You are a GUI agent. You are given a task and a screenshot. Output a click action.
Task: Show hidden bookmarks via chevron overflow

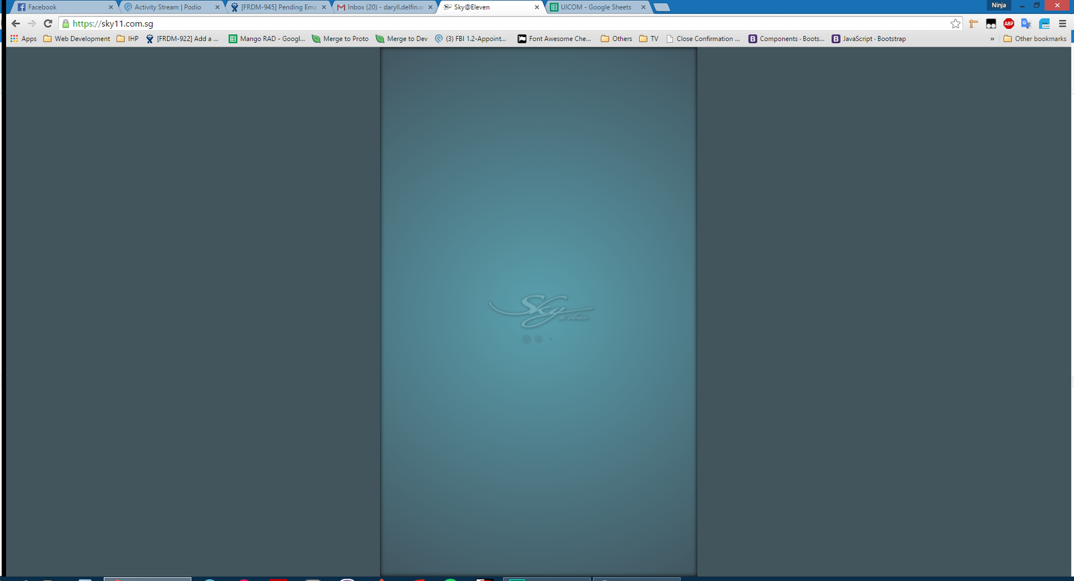click(x=992, y=39)
